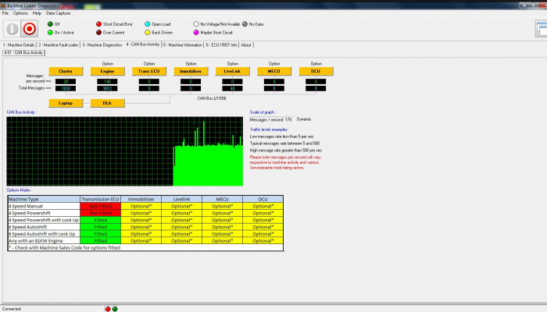Click the Cluster node button
Screen dimensions: 547x312
pos(66,71)
